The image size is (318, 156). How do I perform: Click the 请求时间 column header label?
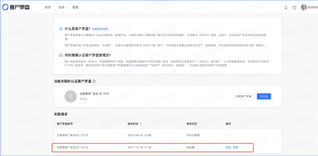pyautogui.click(x=133, y=124)
